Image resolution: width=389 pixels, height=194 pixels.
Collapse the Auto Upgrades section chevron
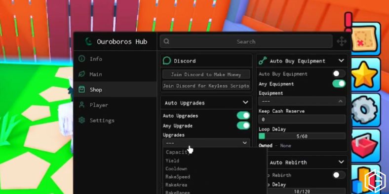(245, 102)
